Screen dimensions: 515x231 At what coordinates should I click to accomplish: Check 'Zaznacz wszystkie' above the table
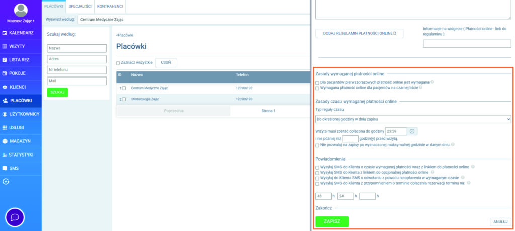pos(118,63)
